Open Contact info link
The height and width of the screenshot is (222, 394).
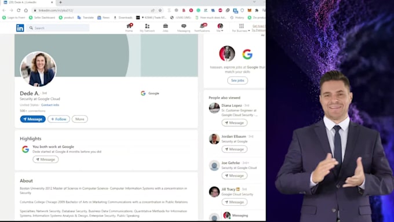[50, 105]
